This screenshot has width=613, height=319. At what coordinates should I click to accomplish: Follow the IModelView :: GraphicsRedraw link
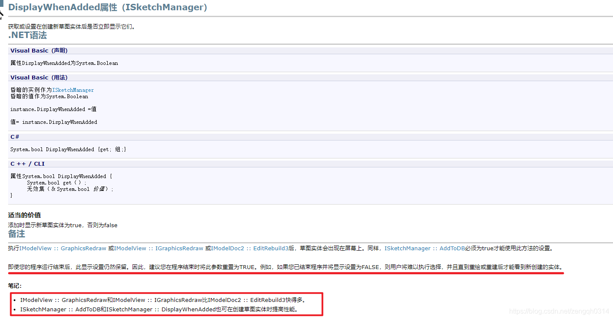coord(63,248)
